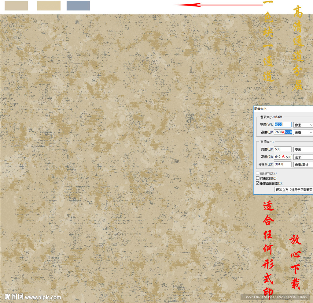Click the pixel height field showing 7680
The width and height of the screenshot is (313, 303).
pyautogui.click(x=283, y=132)
